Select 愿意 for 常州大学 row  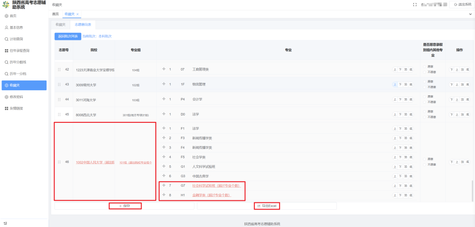(x=424, y=81)
